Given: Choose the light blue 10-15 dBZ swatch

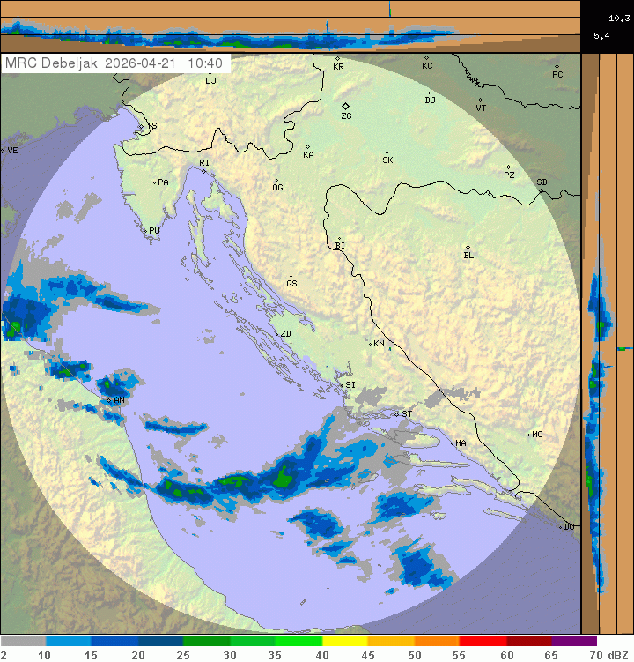Looking at the screenshot, I should (69, 642).
